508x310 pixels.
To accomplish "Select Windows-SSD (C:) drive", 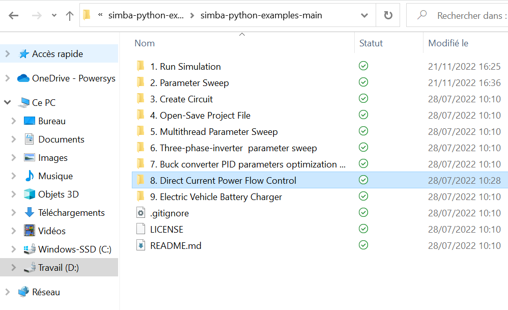I will point(74,249).
